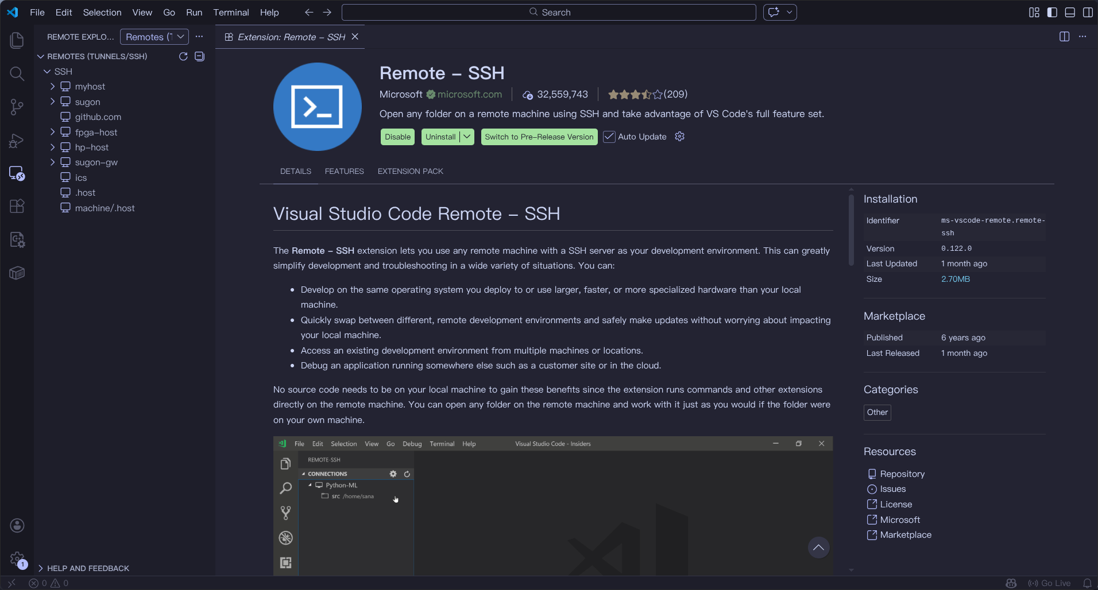Open the Repository resource link
Screen dimensions: 1098x590
coord(902,474)
